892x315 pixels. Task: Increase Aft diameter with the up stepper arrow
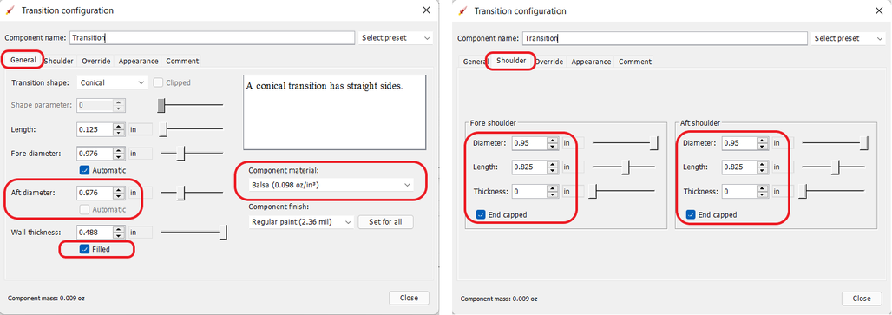[x=118, y=189]
